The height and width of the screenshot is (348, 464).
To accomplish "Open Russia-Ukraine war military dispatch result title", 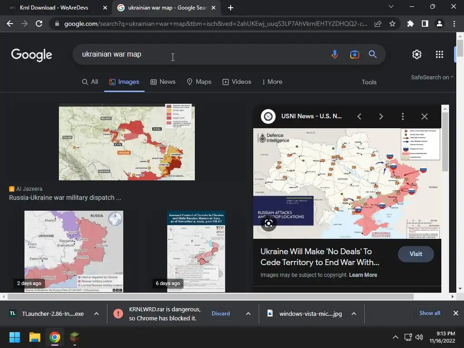I will (x=65, y=198).
